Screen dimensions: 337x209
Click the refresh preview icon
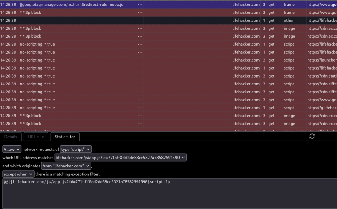tap(312, 136)
